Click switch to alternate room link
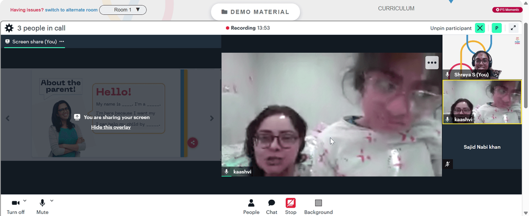The image size is (529, 216). point(71,10)
